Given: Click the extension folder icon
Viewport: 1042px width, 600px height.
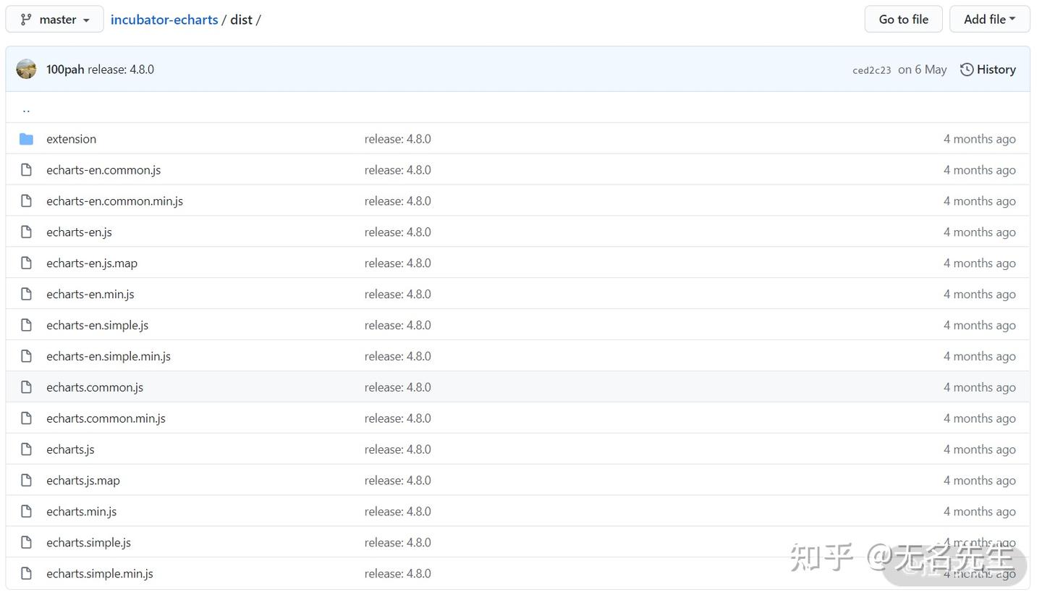Looking at the screenshot, I should (x=26, y=139).
